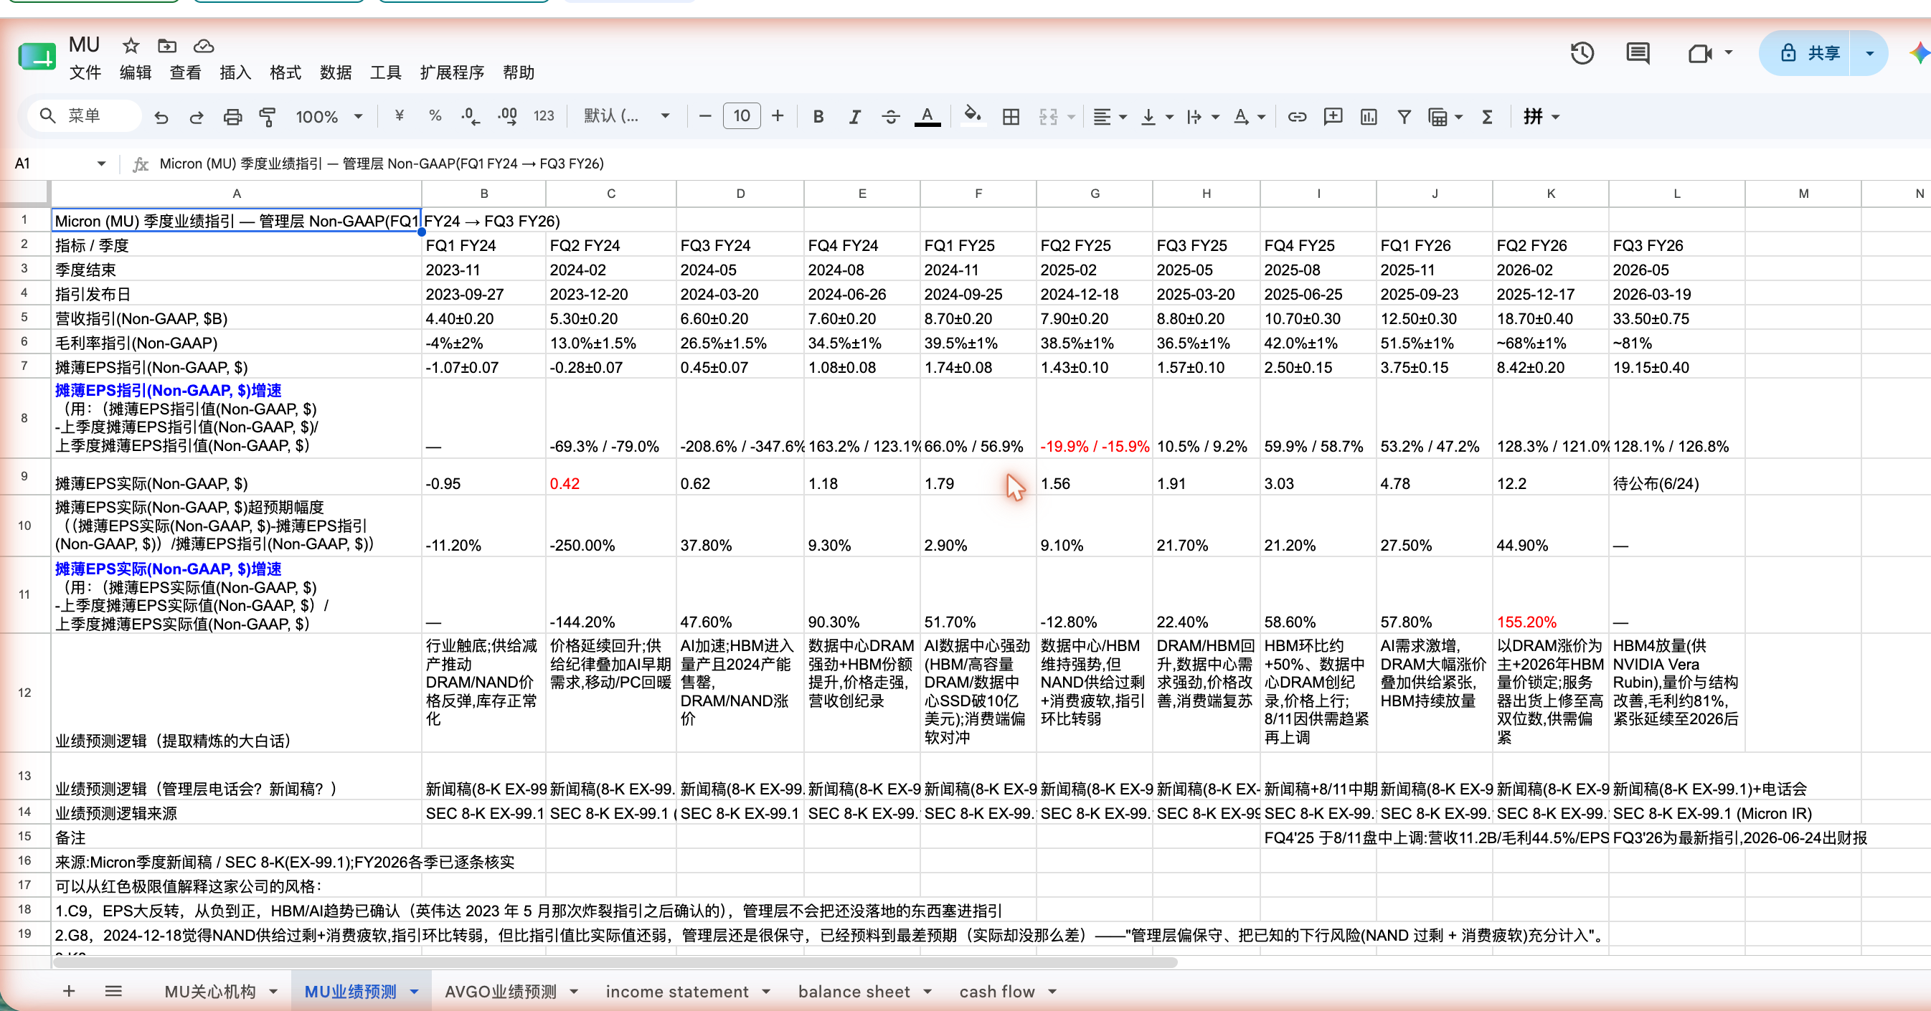This screenshot has height=1011, width=1931.
Task: Redo the last undone action
Action: 197,116
